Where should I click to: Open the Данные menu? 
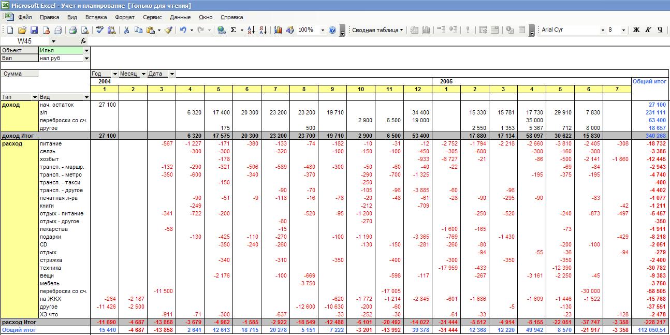(180, 17)
